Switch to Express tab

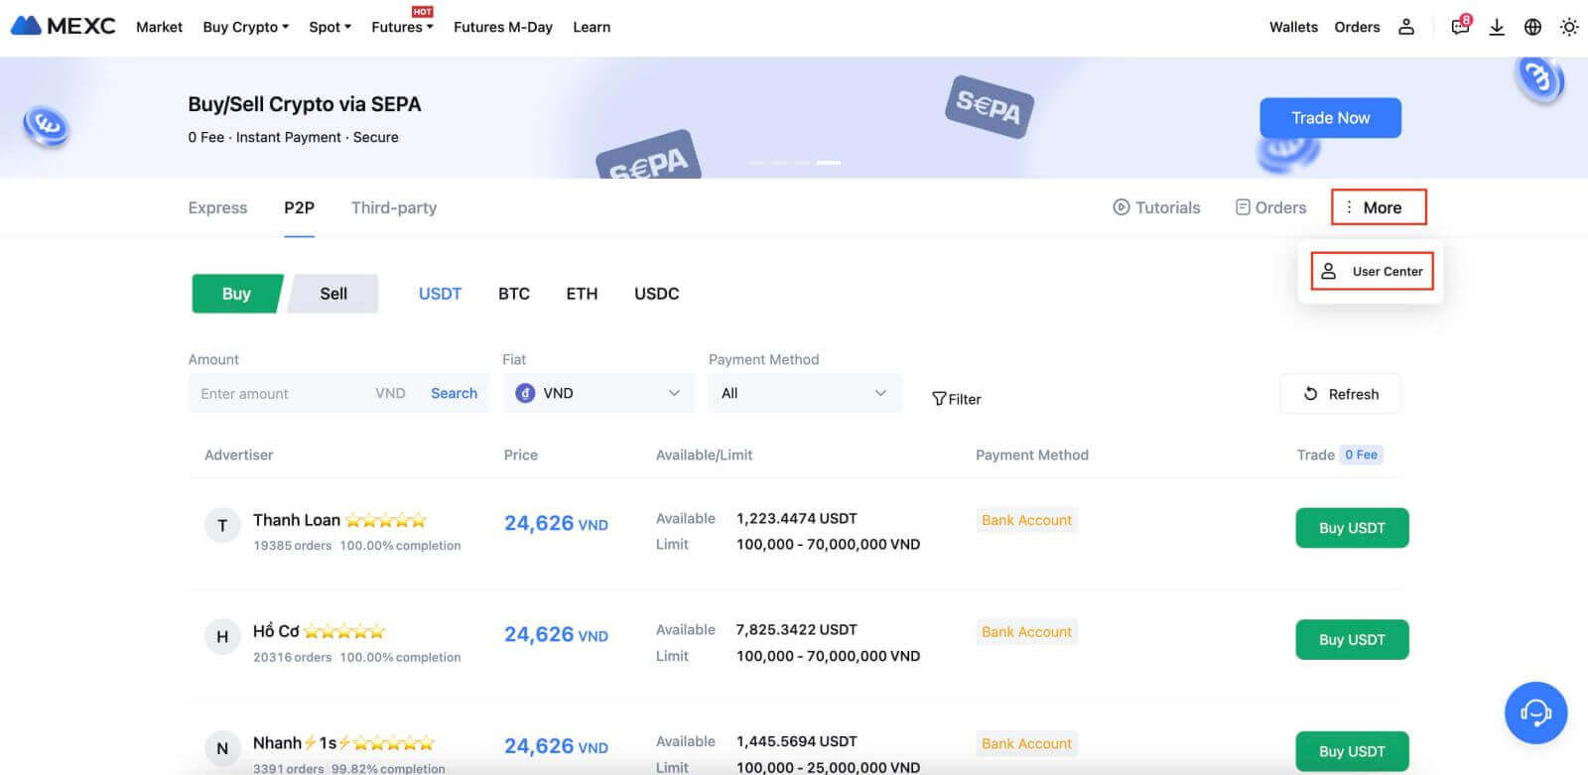tap(217, 207)
